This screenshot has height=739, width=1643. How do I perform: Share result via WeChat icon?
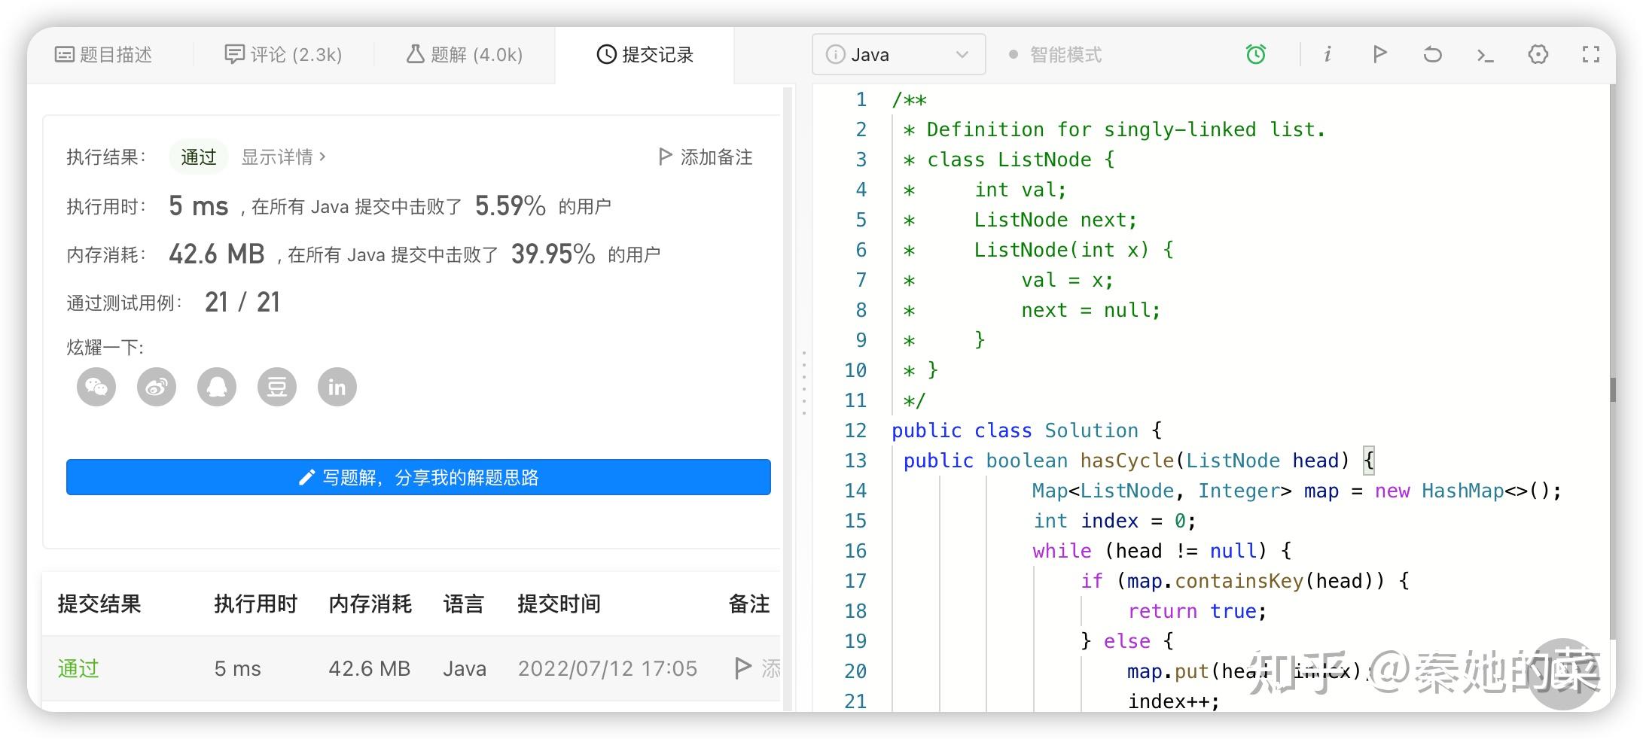[96, 387]
